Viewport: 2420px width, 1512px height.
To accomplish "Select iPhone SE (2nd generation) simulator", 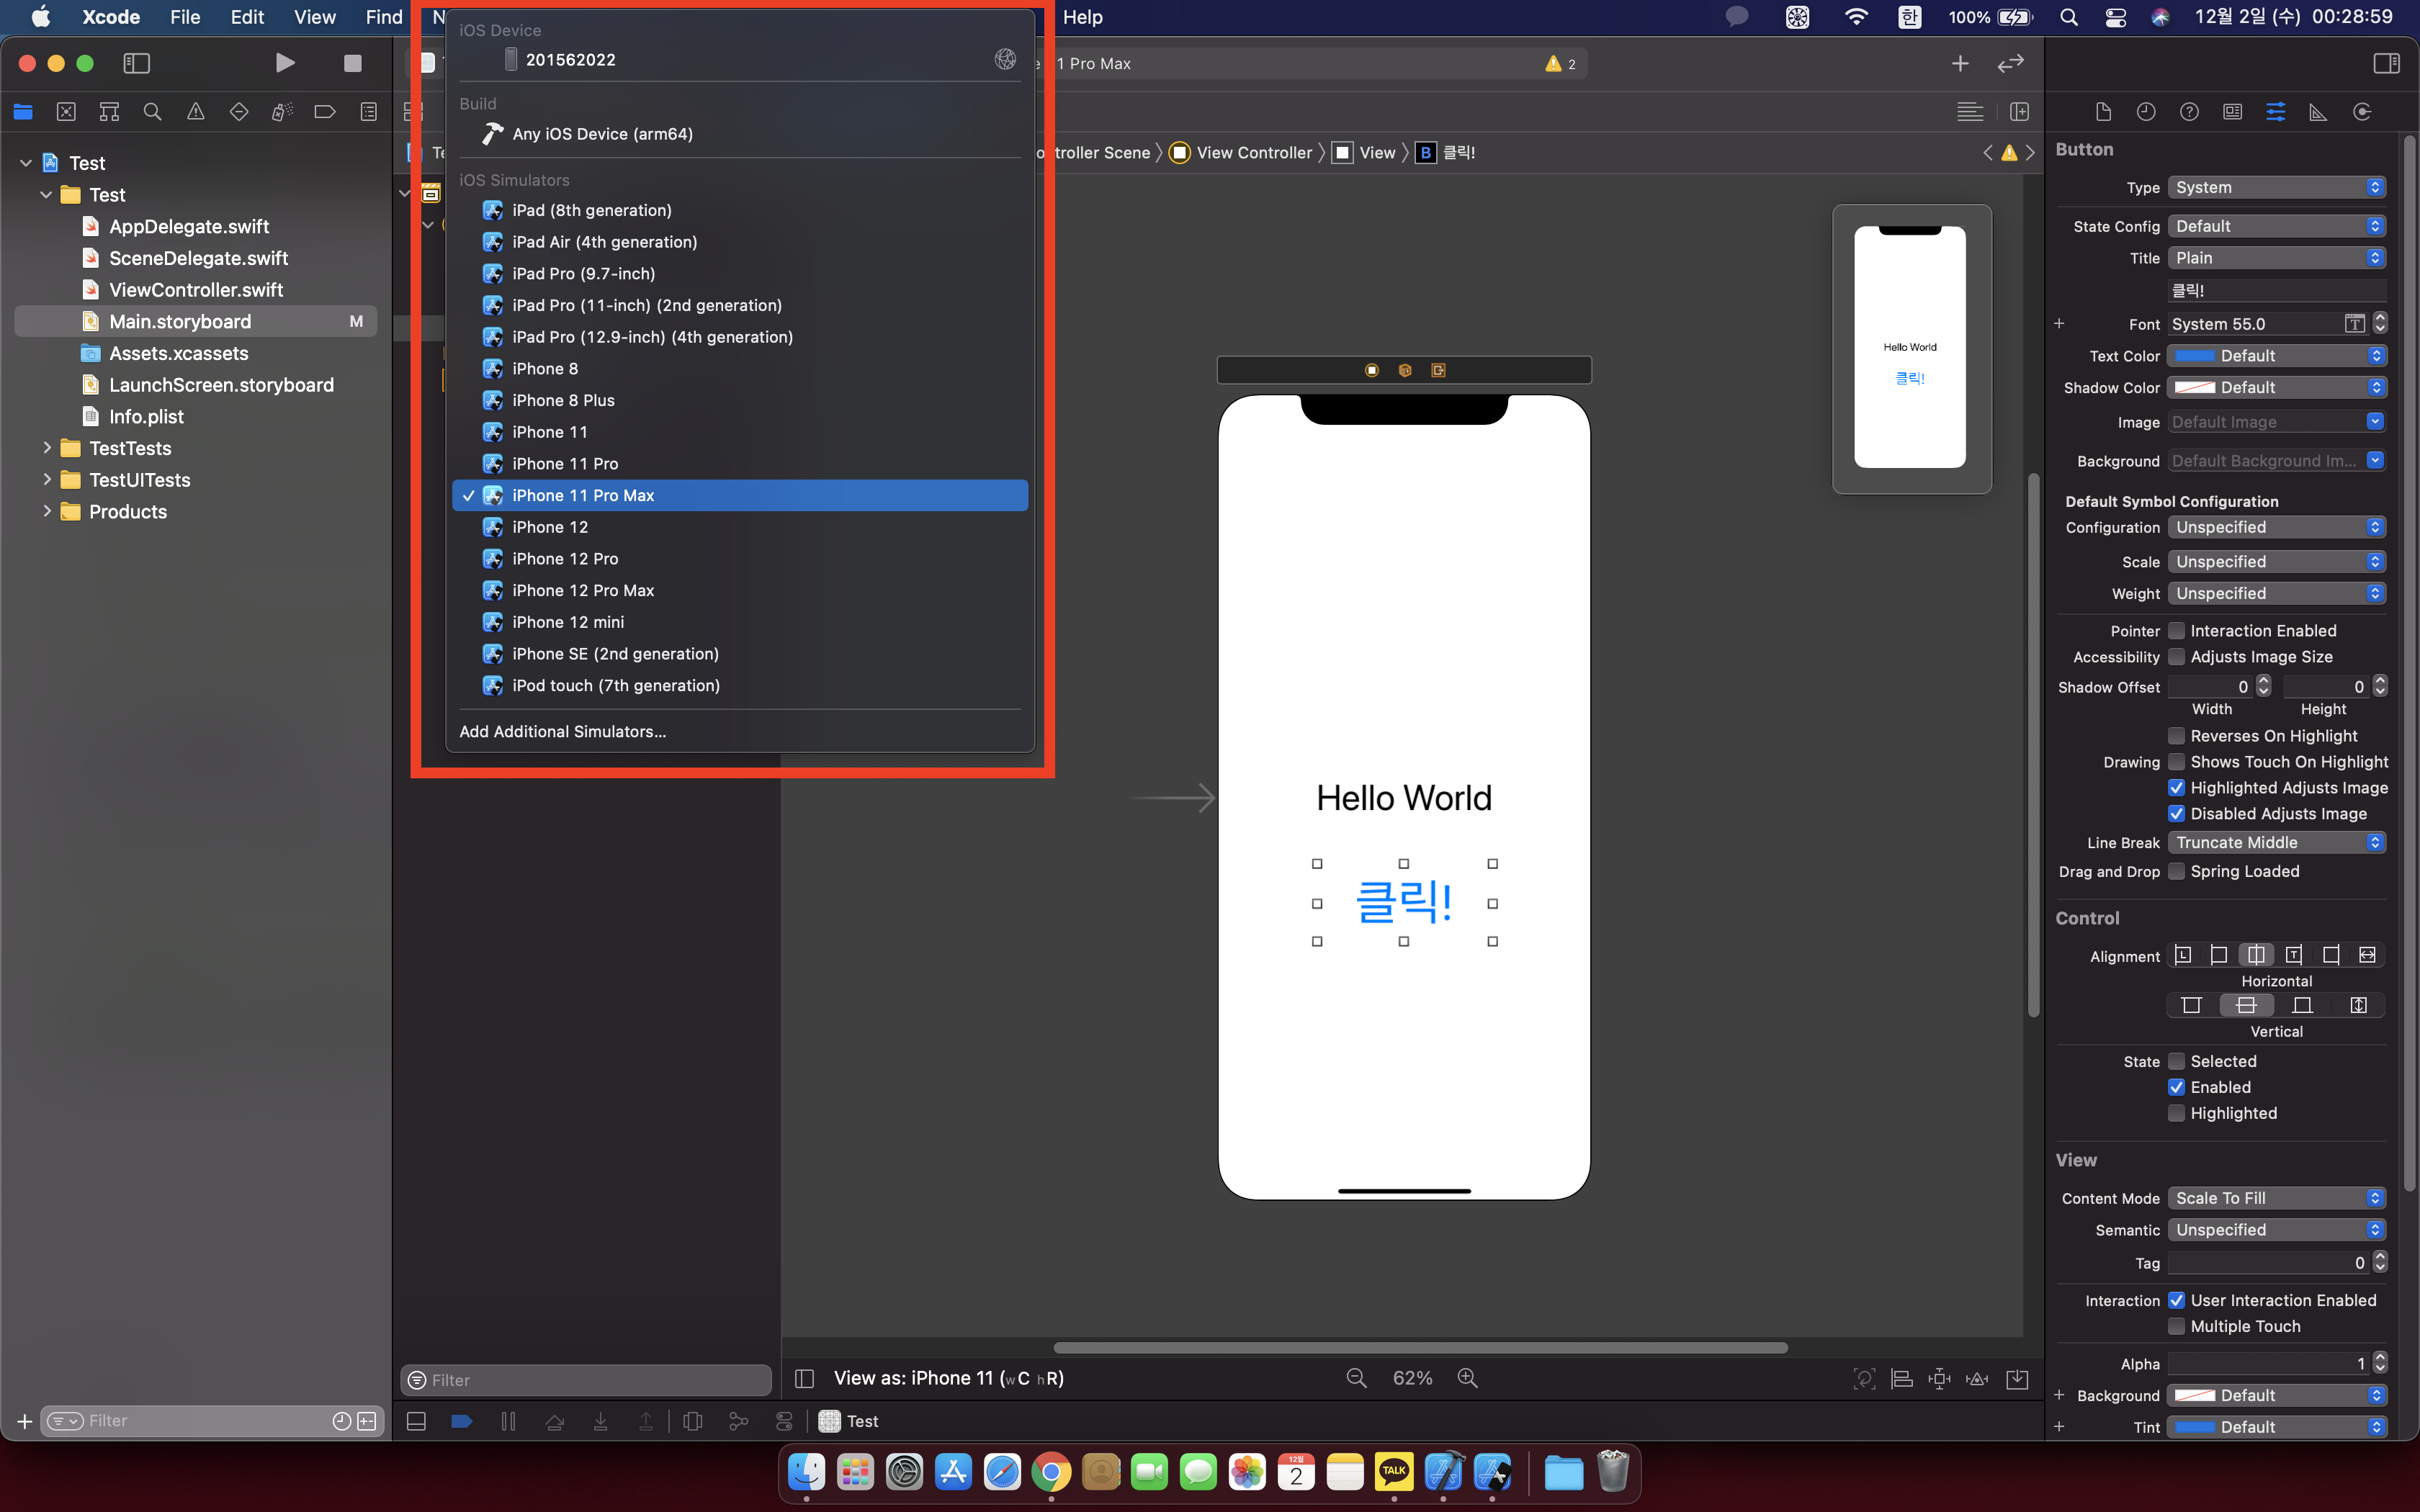I will 740,654.
